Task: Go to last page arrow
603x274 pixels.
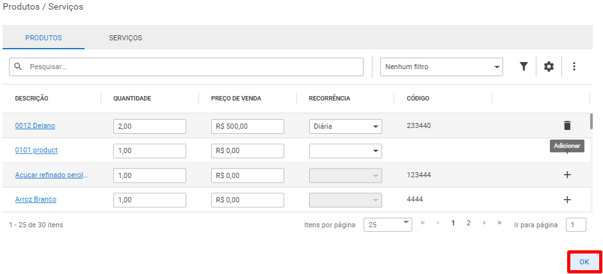Action: pyautogui.click(x=499, y=223)
